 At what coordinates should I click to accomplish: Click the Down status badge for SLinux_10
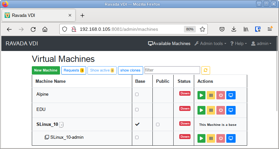[185, 124]
